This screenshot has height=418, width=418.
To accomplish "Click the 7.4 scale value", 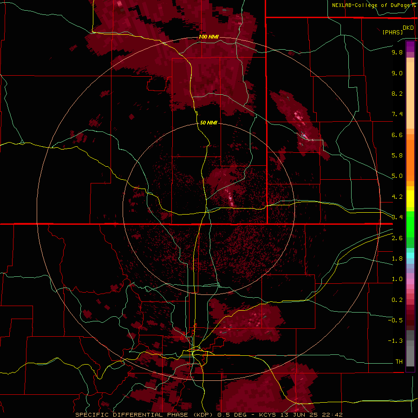I will (x=397, y=114).
